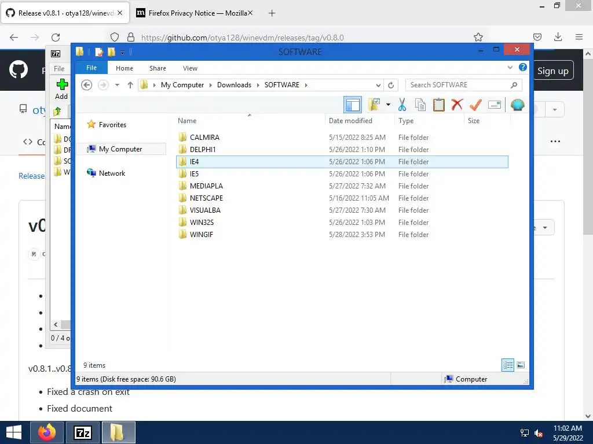Refresh the SOFTWARE folder view
This screenshot has height=444, width=593.
coord(391,85)
